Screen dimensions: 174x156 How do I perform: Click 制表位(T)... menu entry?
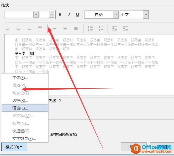(25, 93)
